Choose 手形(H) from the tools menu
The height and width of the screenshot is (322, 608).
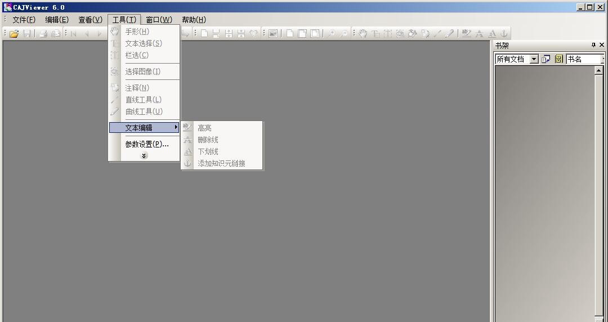pos(144,32)
